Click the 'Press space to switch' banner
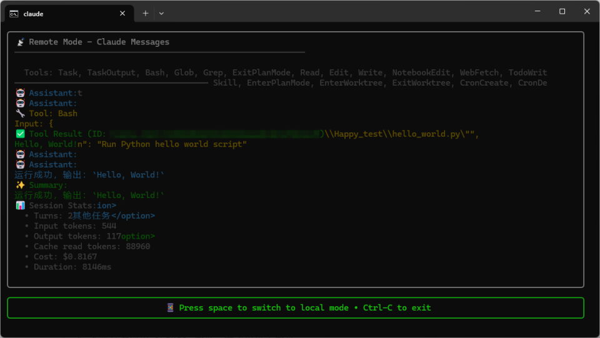 click(x=296, y=308)
